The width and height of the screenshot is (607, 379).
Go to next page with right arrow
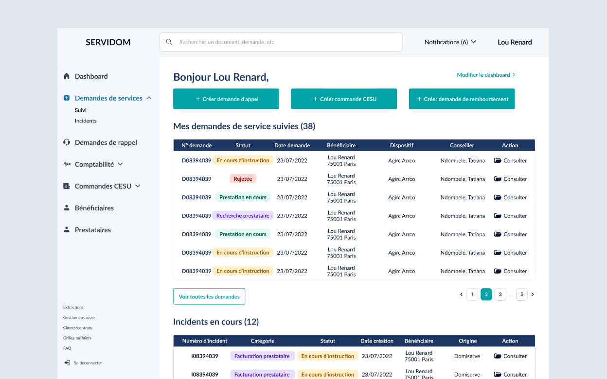click(x=533, y=294)
